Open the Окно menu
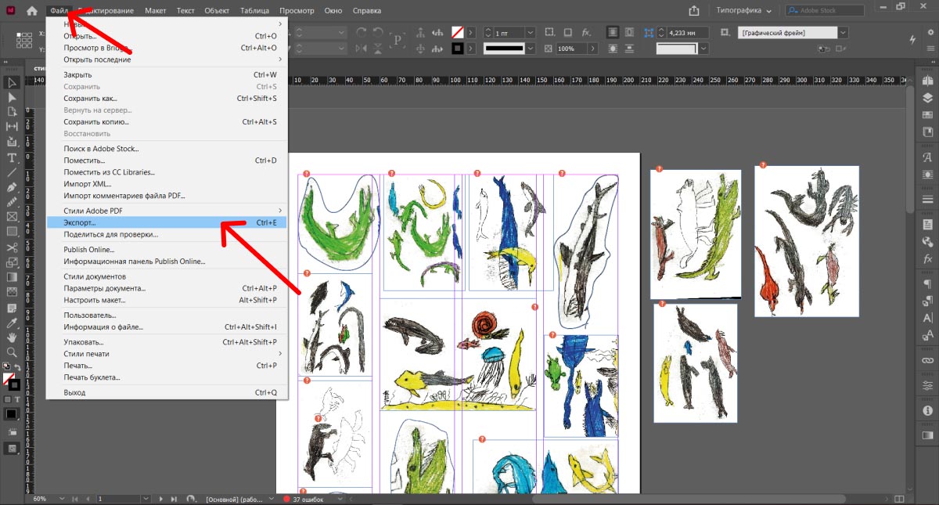 coord(333,10)
